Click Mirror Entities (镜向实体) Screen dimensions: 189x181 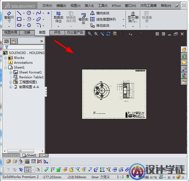pos(100,13)
